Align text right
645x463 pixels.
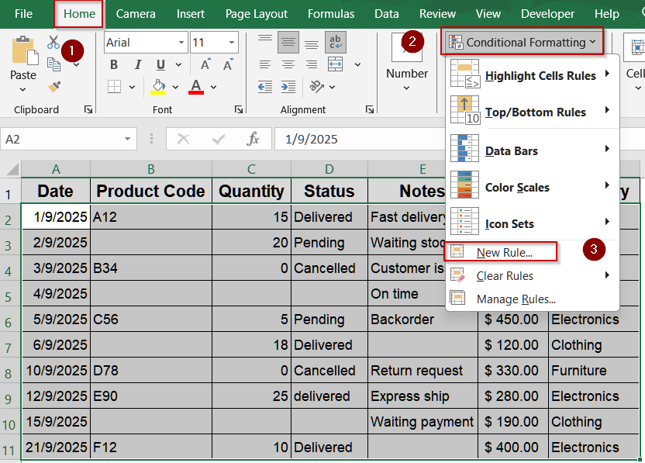[312, 64]
